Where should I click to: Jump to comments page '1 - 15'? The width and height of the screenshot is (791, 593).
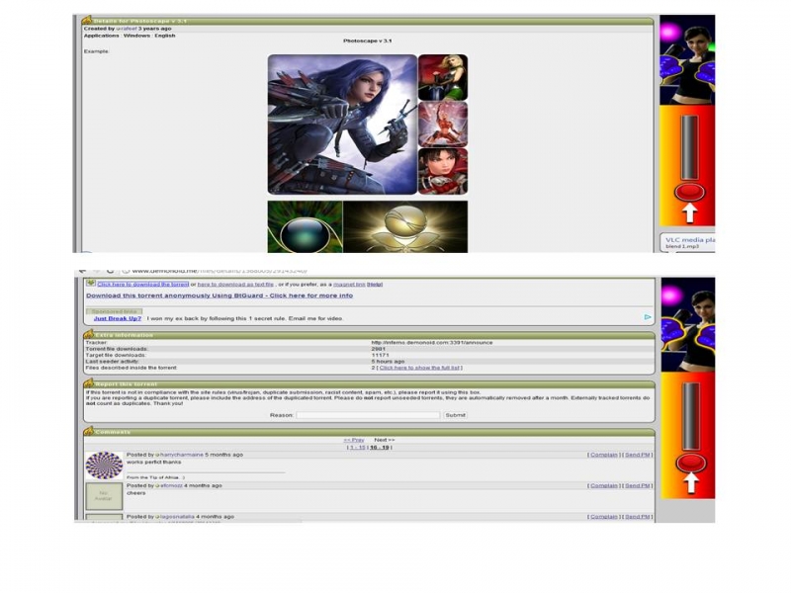[x=357, y=447]
